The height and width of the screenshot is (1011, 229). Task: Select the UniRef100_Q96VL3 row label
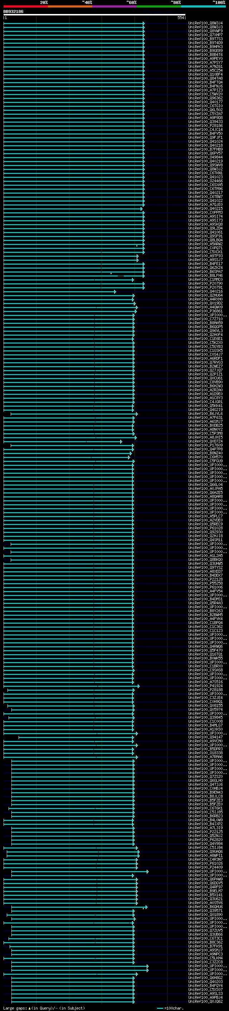pyautogui.click(x=205, y=331)
